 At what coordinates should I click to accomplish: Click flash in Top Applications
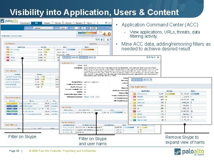tap(139, 111)
